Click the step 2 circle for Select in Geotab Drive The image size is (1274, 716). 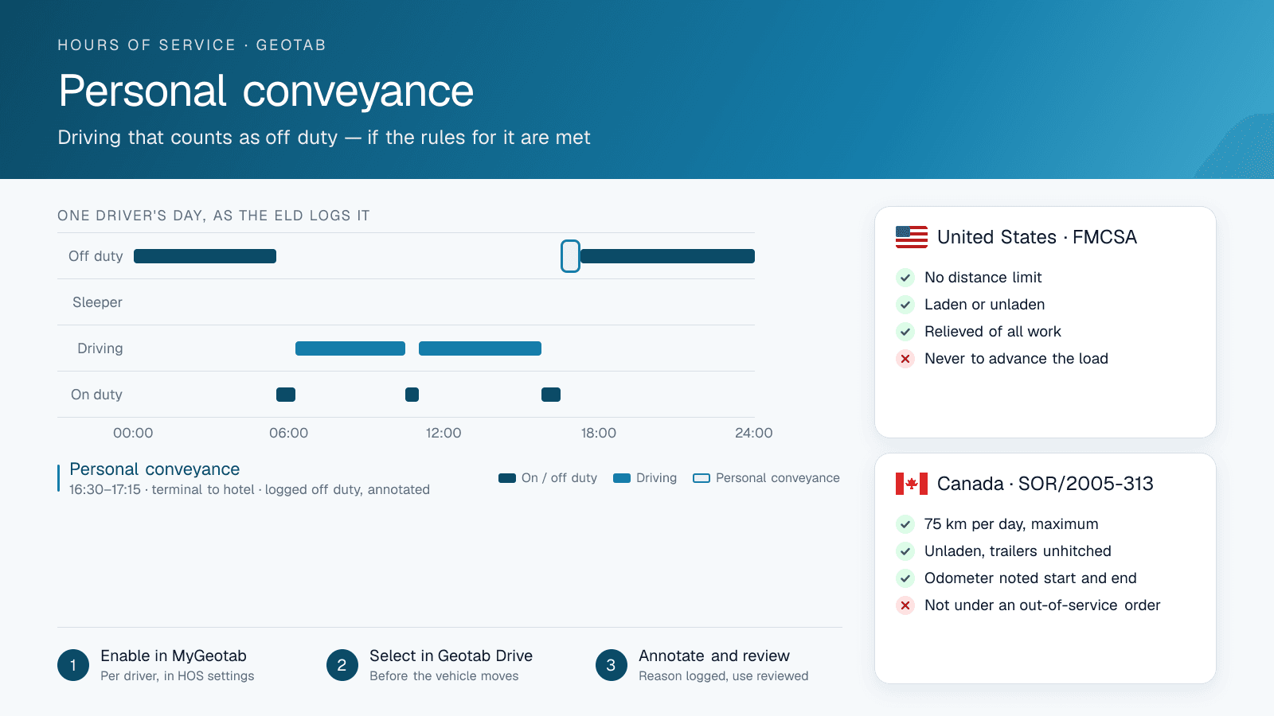click(x=342, y=665)
